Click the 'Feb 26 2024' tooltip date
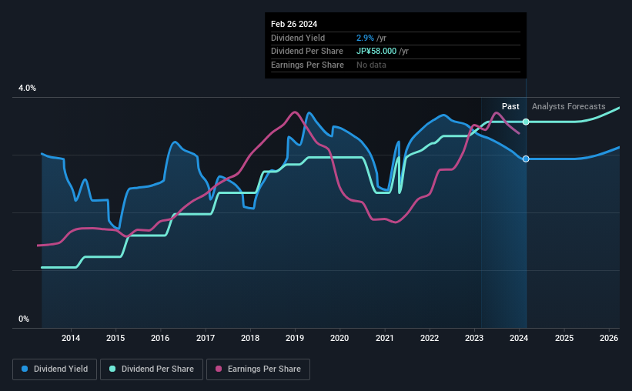Image resolution: width=632 pixels, height=391 pixels. click(294, 24)
